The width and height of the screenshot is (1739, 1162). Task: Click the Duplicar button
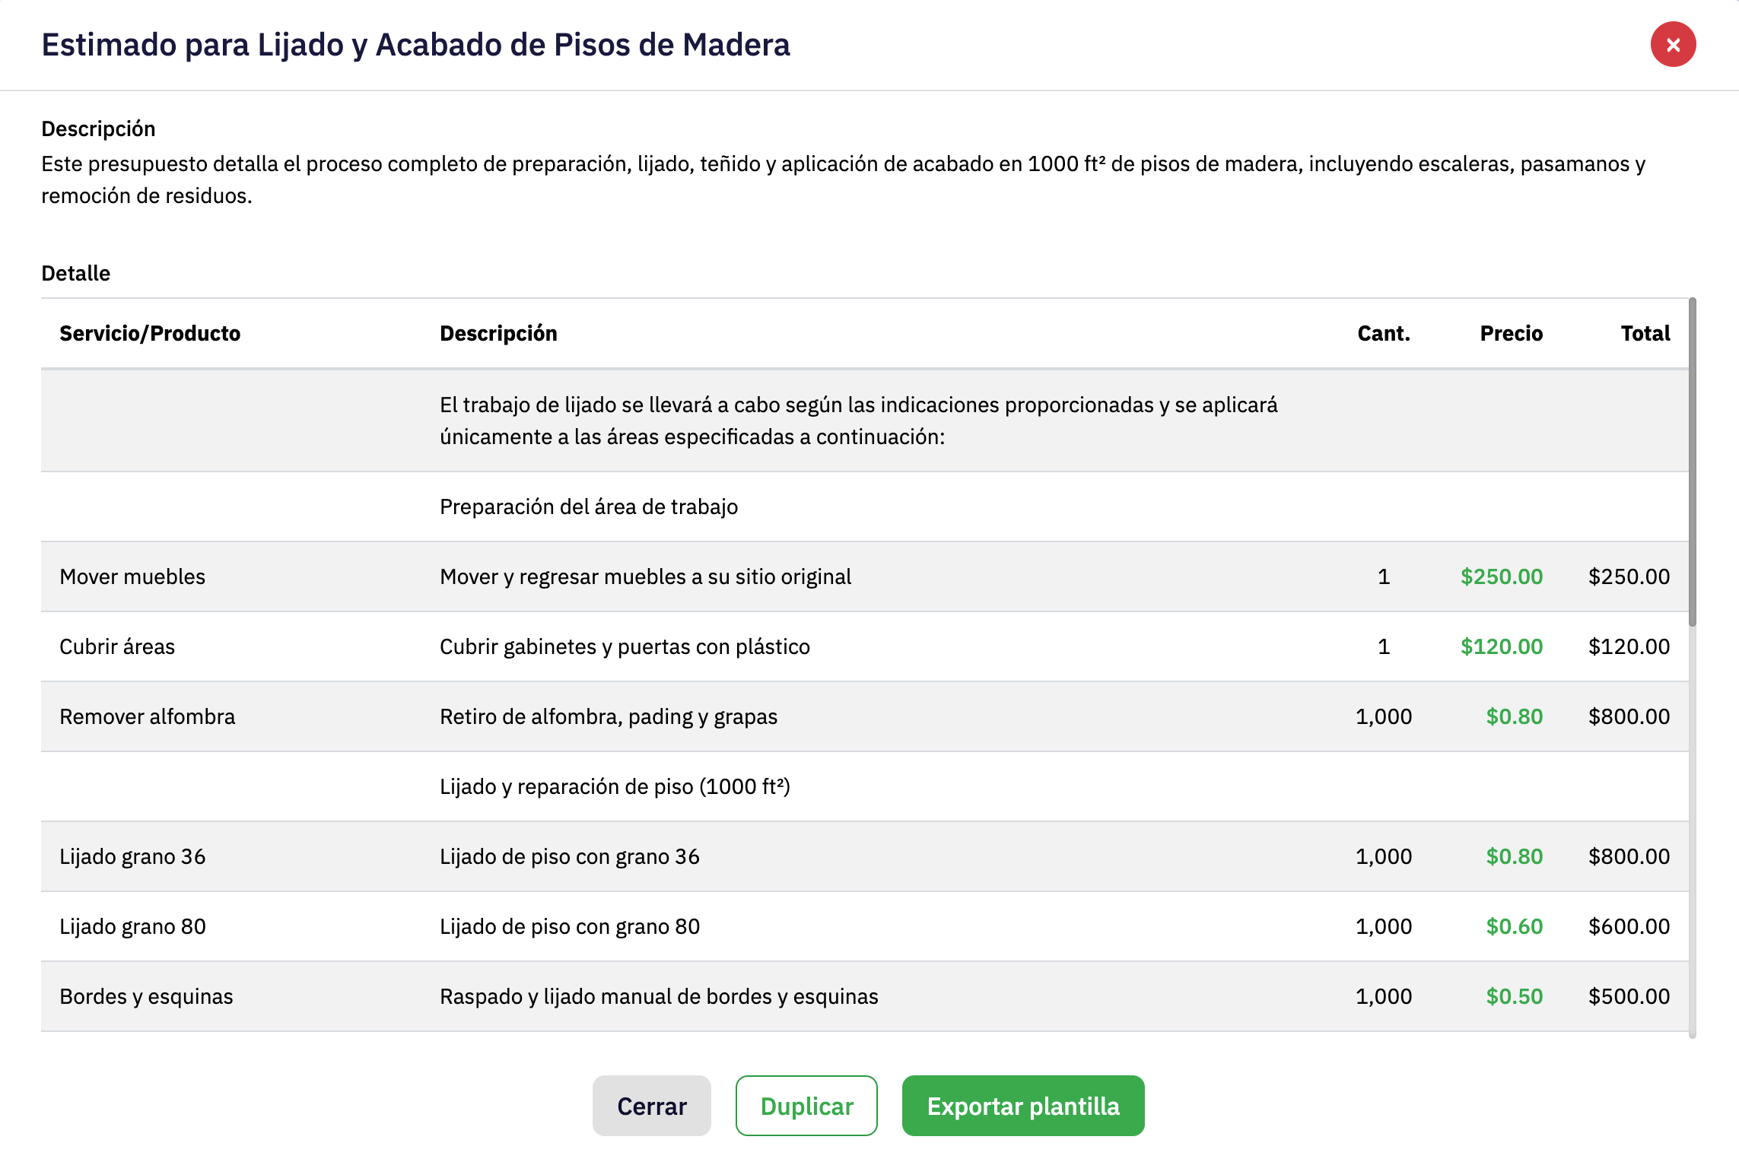(806, 1106)
